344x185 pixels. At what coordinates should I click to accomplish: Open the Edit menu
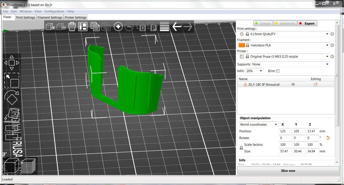pos(14,12)
